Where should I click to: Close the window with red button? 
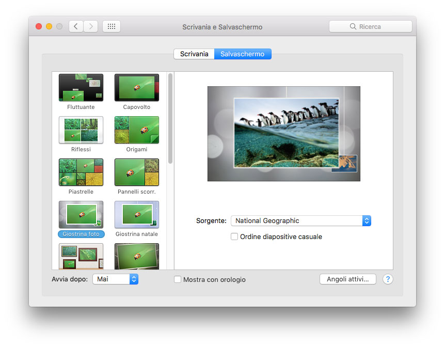coord(39,26)
